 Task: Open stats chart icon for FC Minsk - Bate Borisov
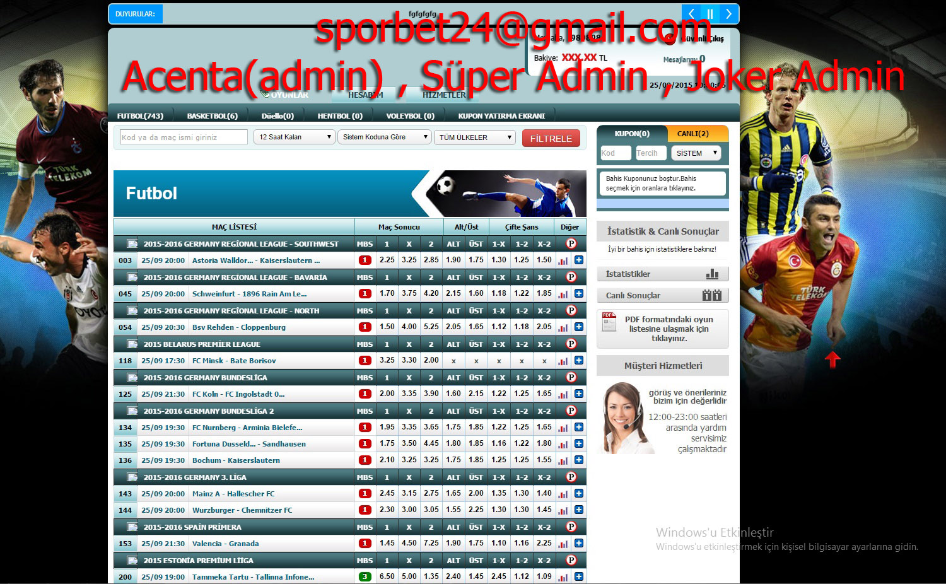[x=563, y=361]
